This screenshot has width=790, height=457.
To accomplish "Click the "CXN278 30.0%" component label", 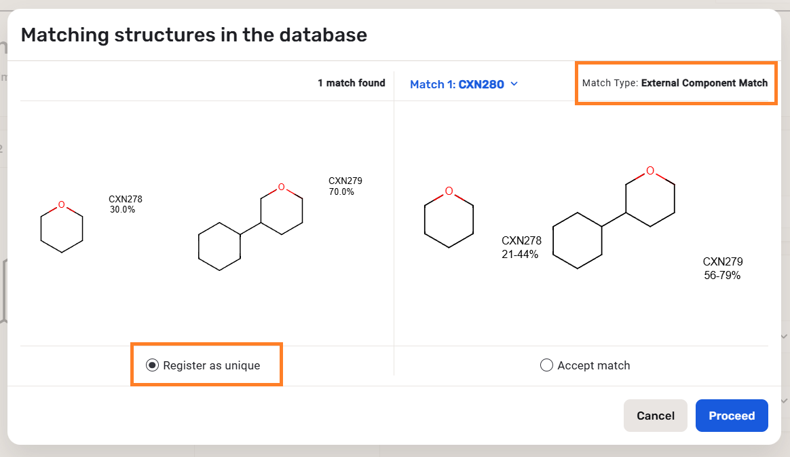I will point(125,204).
